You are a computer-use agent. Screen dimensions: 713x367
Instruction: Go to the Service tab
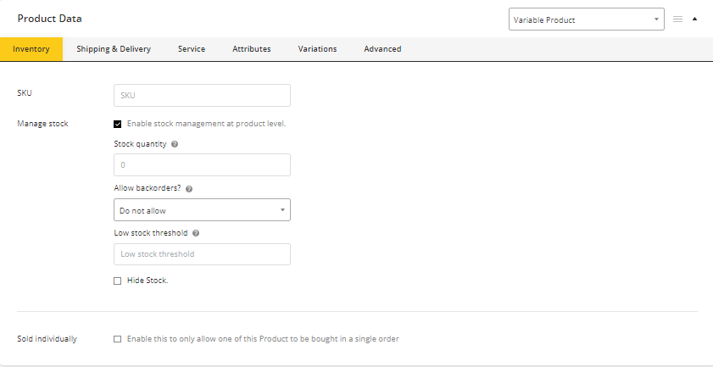192,49
